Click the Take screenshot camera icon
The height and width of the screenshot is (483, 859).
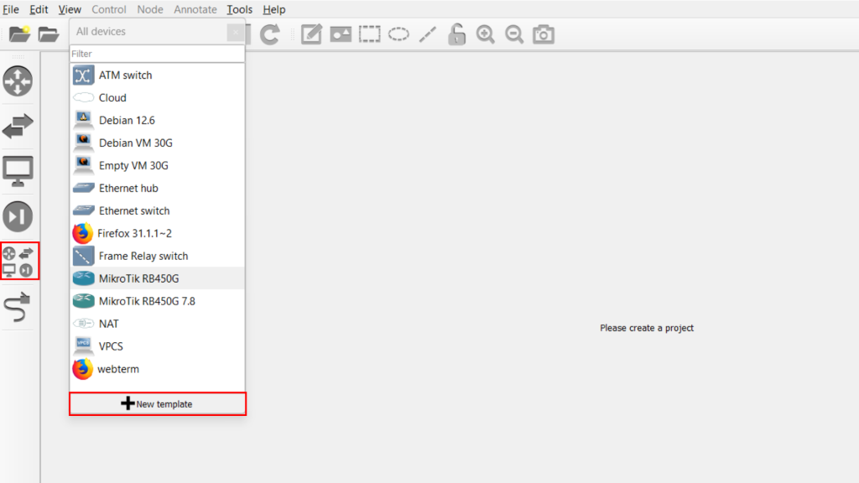point(544,34)
